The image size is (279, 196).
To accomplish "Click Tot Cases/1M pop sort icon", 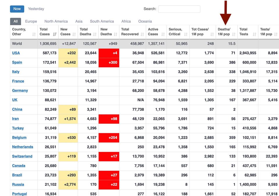I will click(212, 34).
